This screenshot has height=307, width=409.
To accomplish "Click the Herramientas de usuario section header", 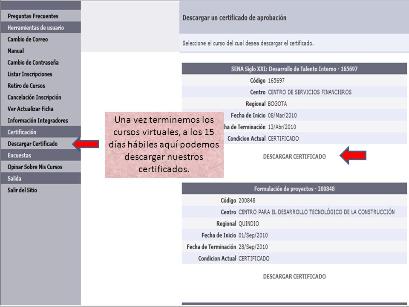I will [x=40, y=28].
